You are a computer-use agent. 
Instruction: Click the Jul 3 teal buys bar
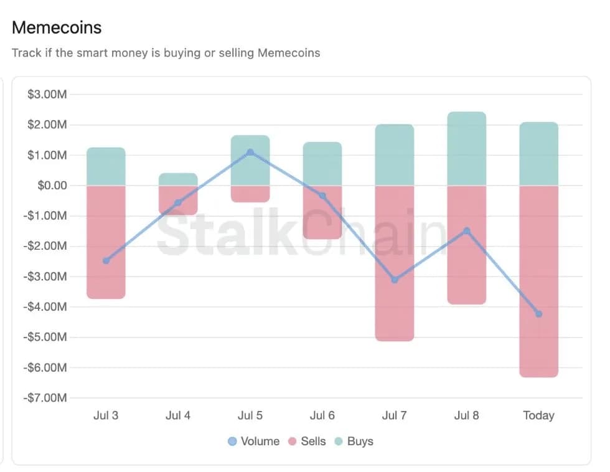106,166
